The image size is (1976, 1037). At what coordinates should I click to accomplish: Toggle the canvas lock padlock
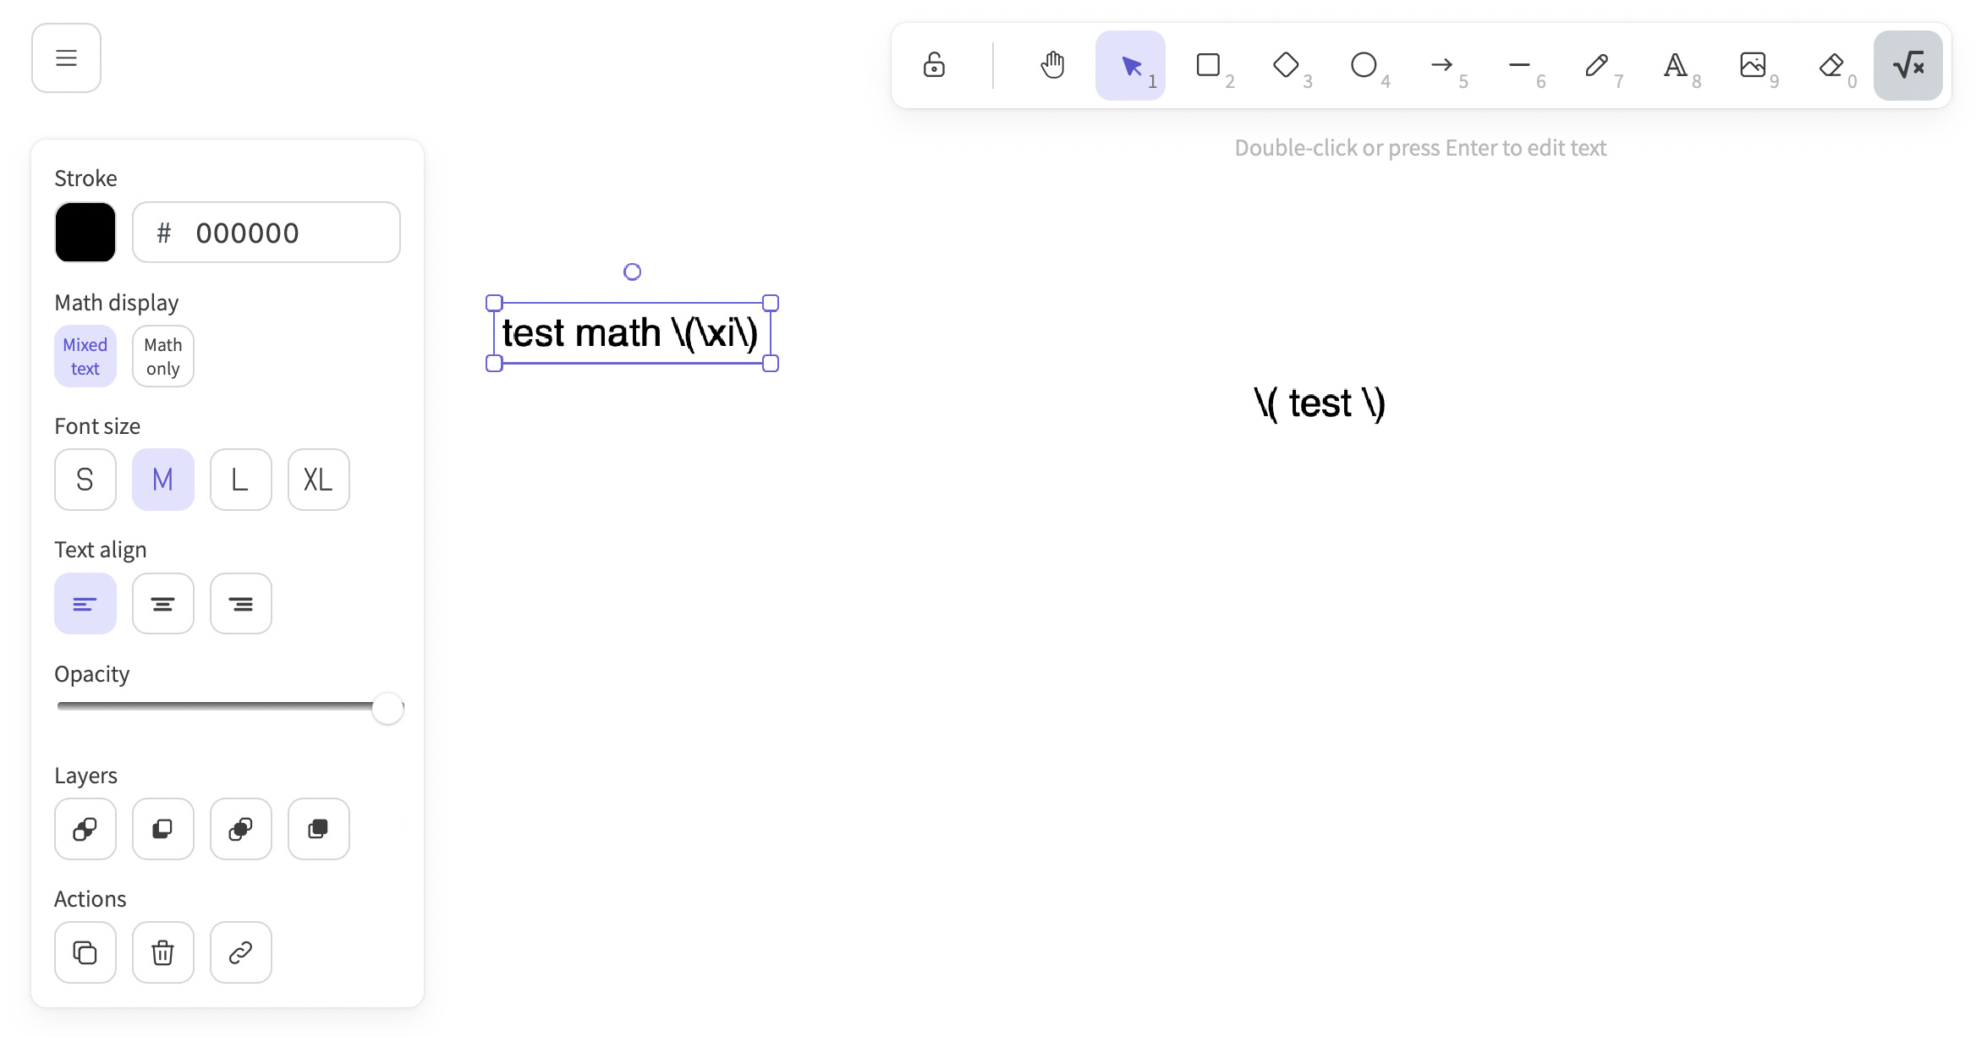coord(934,65)
